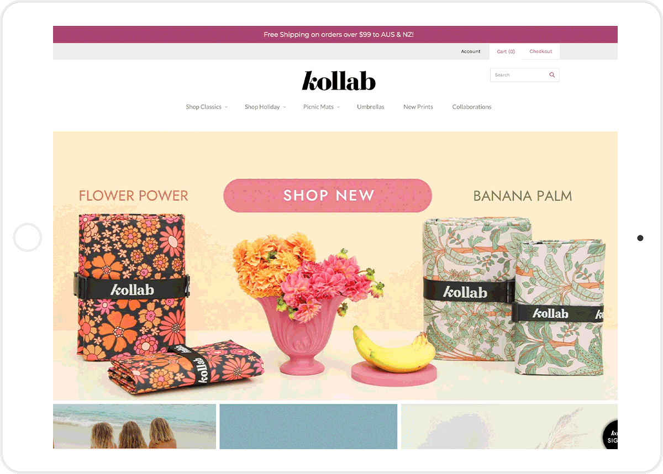Expand the Picnic Mats dropdown arrow
The image size is (663, 474).
tap(338, 107)
